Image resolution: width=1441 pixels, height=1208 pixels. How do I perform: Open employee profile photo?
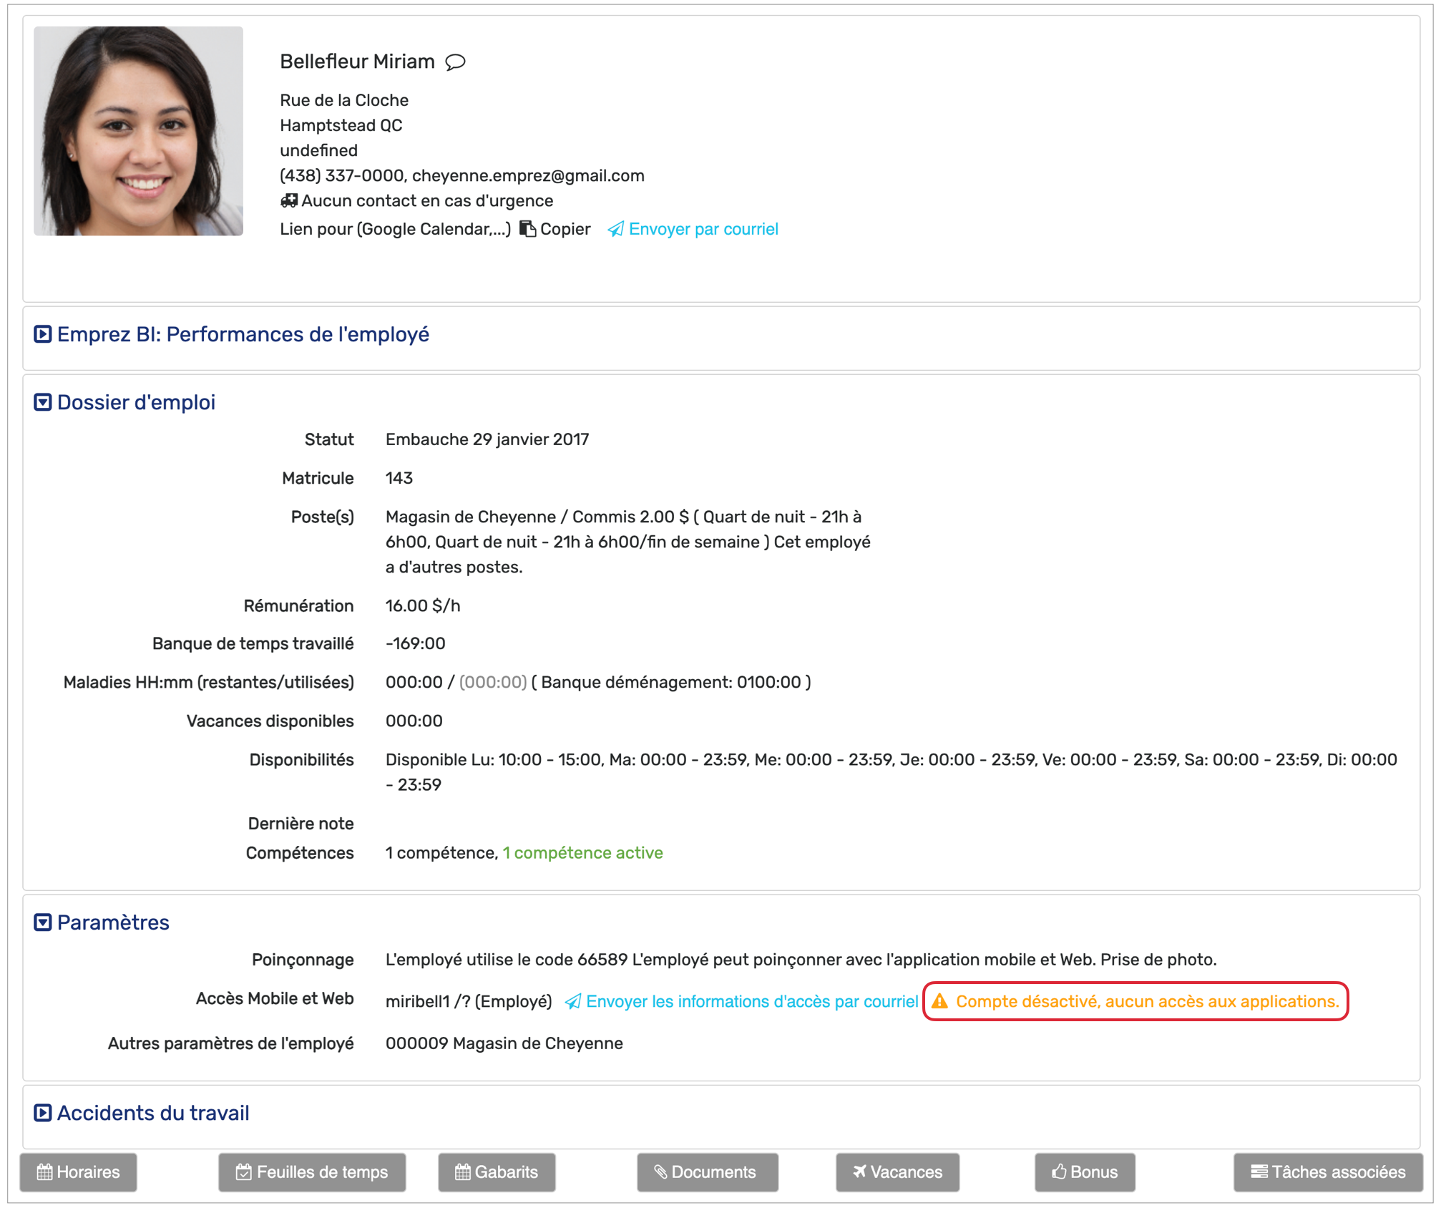coord(138,131)
